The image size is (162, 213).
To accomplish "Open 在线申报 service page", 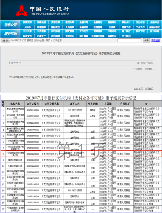I will pyautogui.click(x=56, y=36).
